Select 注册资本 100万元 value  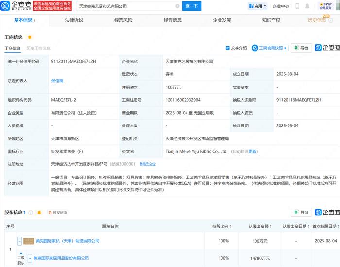pos(173,87)
